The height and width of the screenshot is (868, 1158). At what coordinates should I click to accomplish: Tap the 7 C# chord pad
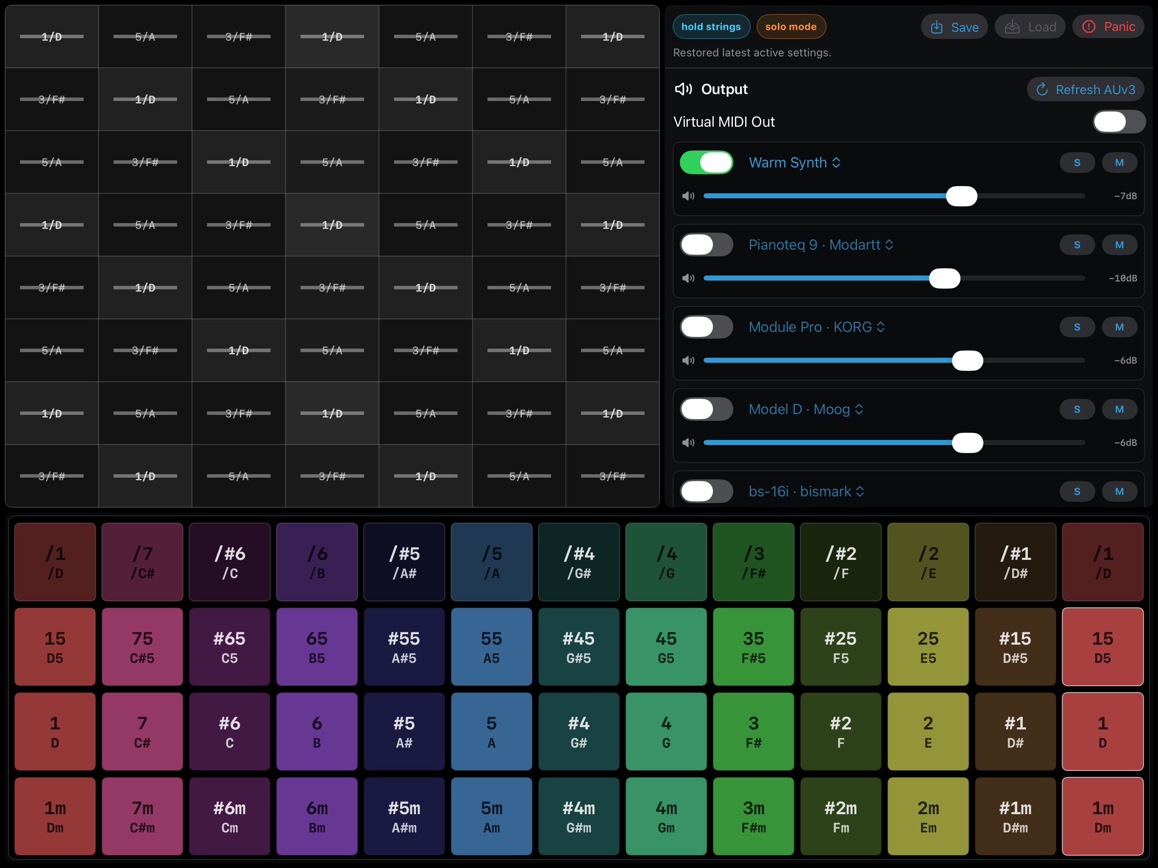(142, 732)
